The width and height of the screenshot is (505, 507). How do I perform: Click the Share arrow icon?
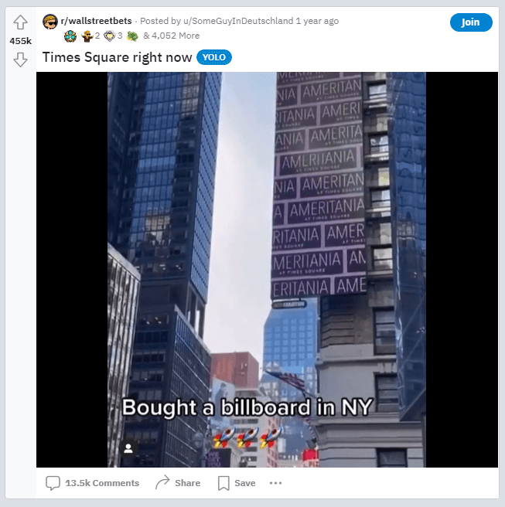click(x=162, y=482)
